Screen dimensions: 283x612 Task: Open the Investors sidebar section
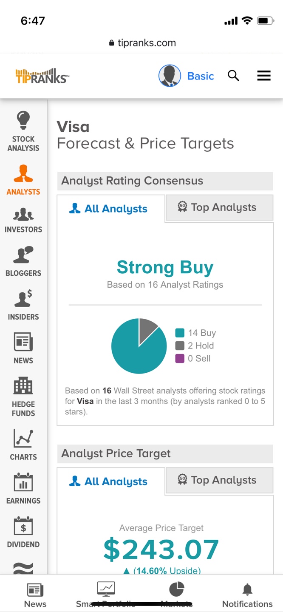[x=23, y=215]
